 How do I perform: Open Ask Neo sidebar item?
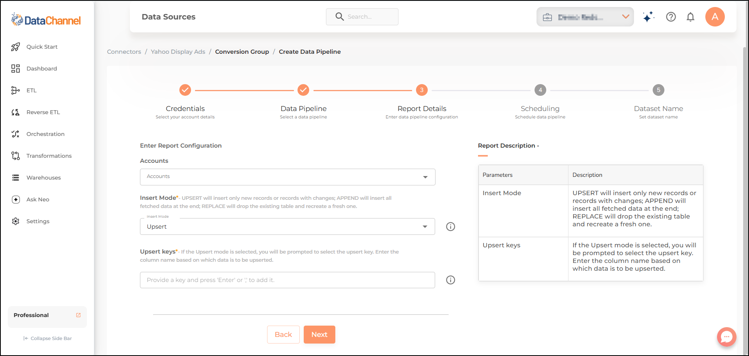pyautogui.click(x=38, y=199)
